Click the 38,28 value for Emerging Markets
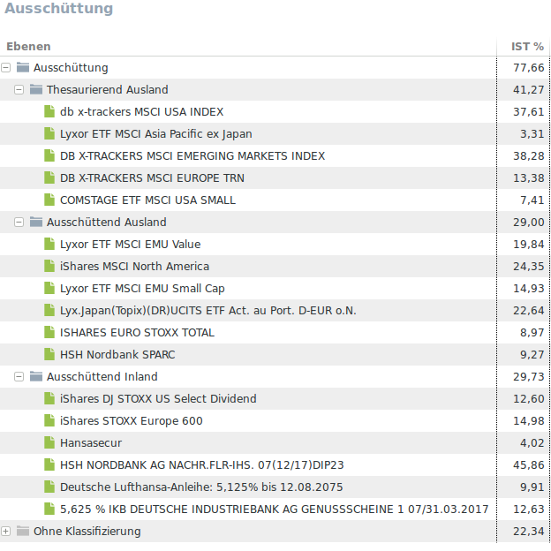Image resolution: width=551 pixels, height=551 pixels. (529, 156)
